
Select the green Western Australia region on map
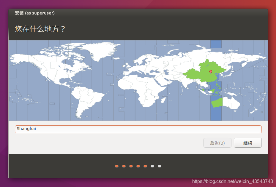pyautogui.click(x=217, y=103)
